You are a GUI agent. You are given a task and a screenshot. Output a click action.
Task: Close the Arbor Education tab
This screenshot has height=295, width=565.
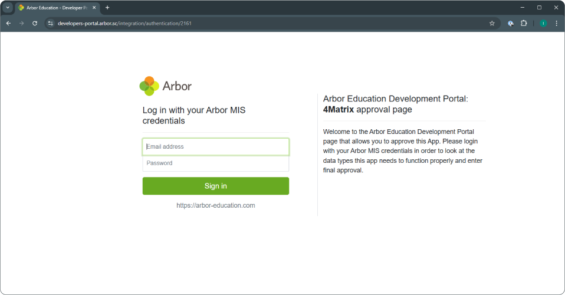click(x=94, y=8)
